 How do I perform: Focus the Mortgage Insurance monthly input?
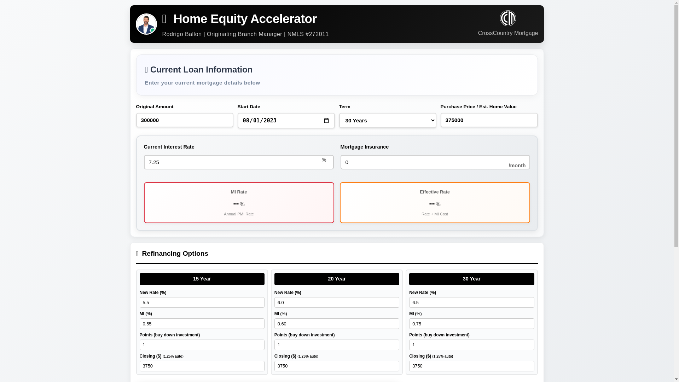click(423, 162)
